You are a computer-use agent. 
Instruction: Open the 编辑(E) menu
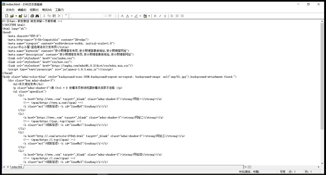pos(22,10)
